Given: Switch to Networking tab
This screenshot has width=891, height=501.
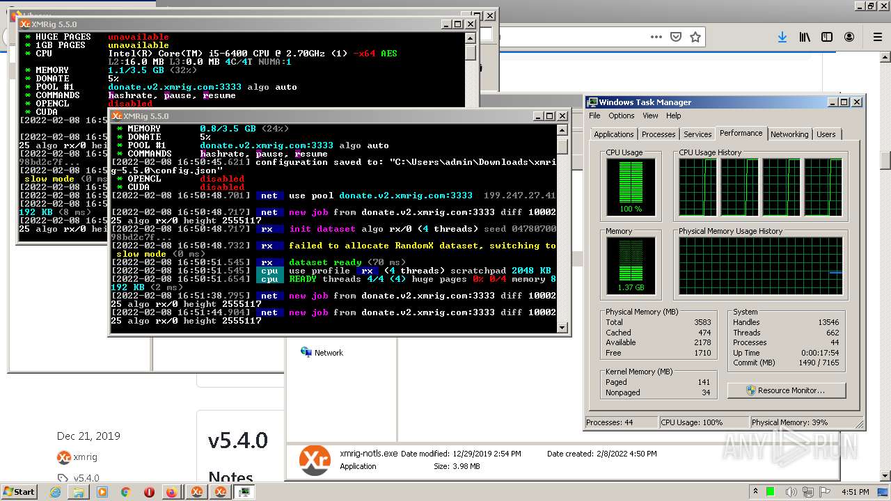Looking at the screenshot, I should [789, 134].
